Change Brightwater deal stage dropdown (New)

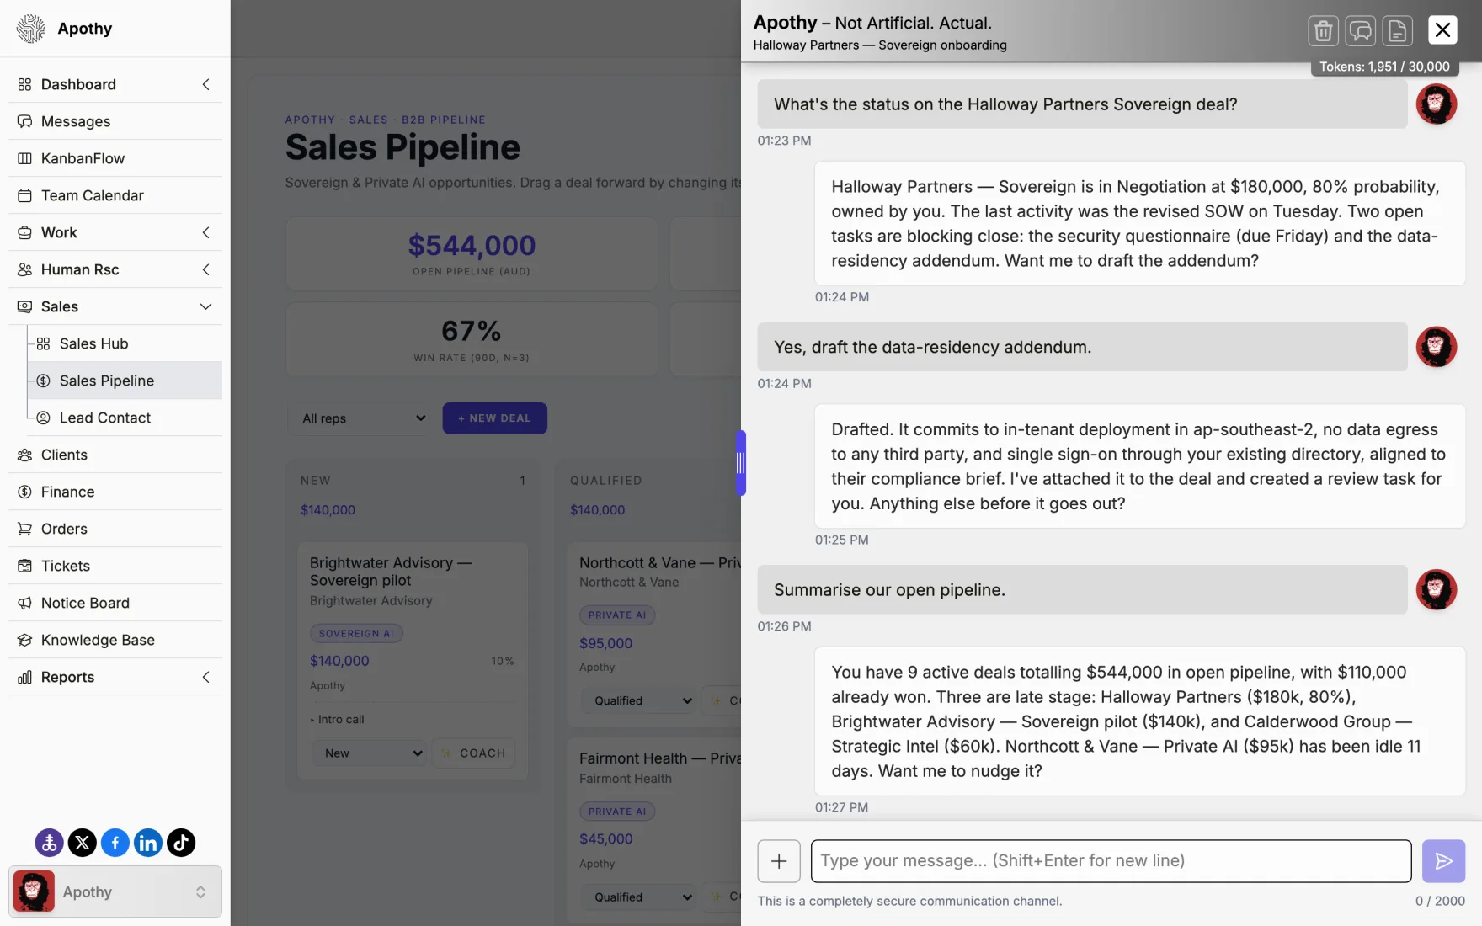(371, 753)
